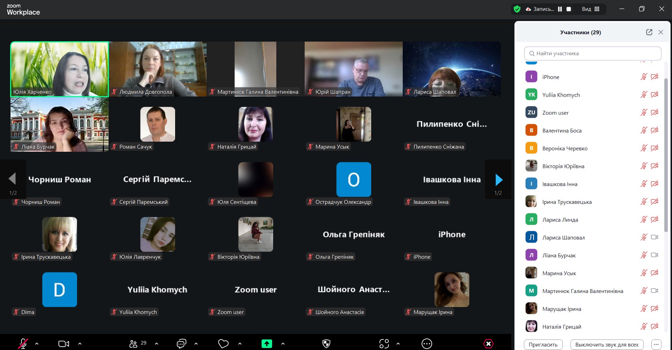Click the Пригласить button
The width and height of the screenshot is (672, 350).
click(543, 344)
